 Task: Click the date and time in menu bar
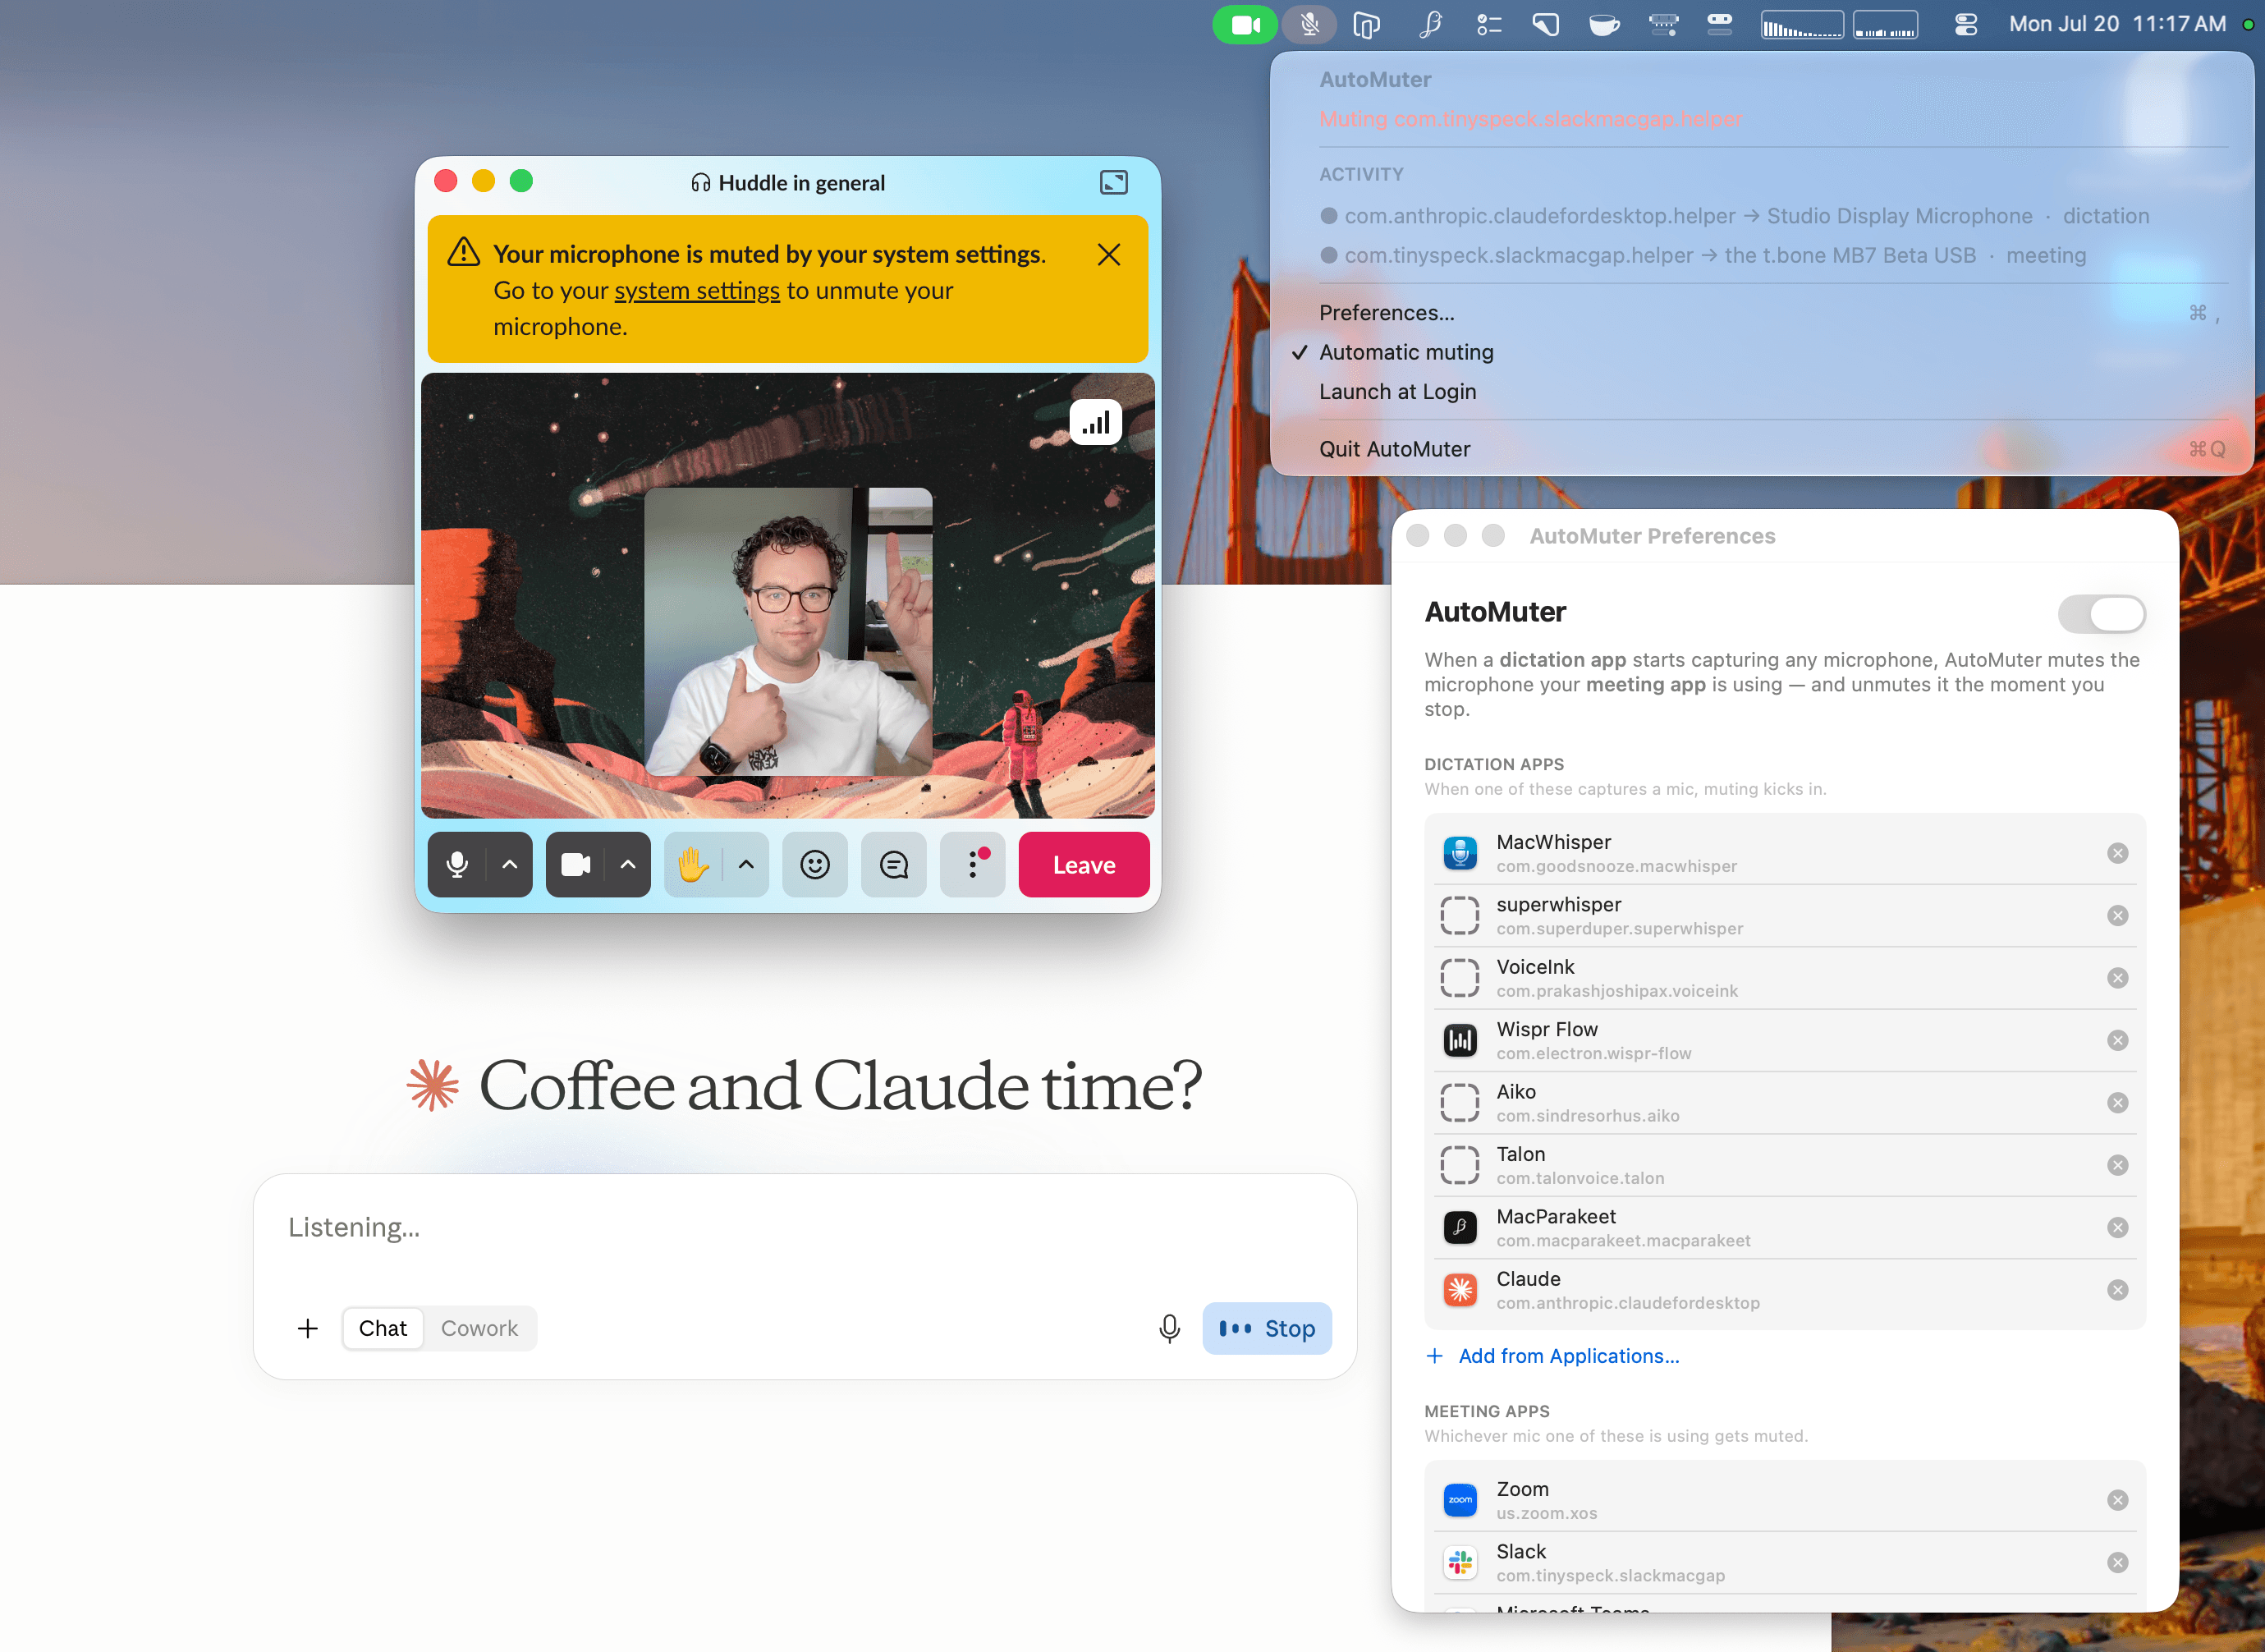(2117, 24)
